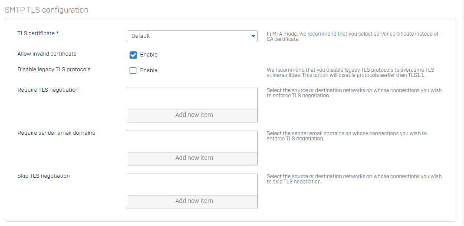
Task: Click the Enable label beside Disable legacy TLS protocols
Action: (148, 70)
